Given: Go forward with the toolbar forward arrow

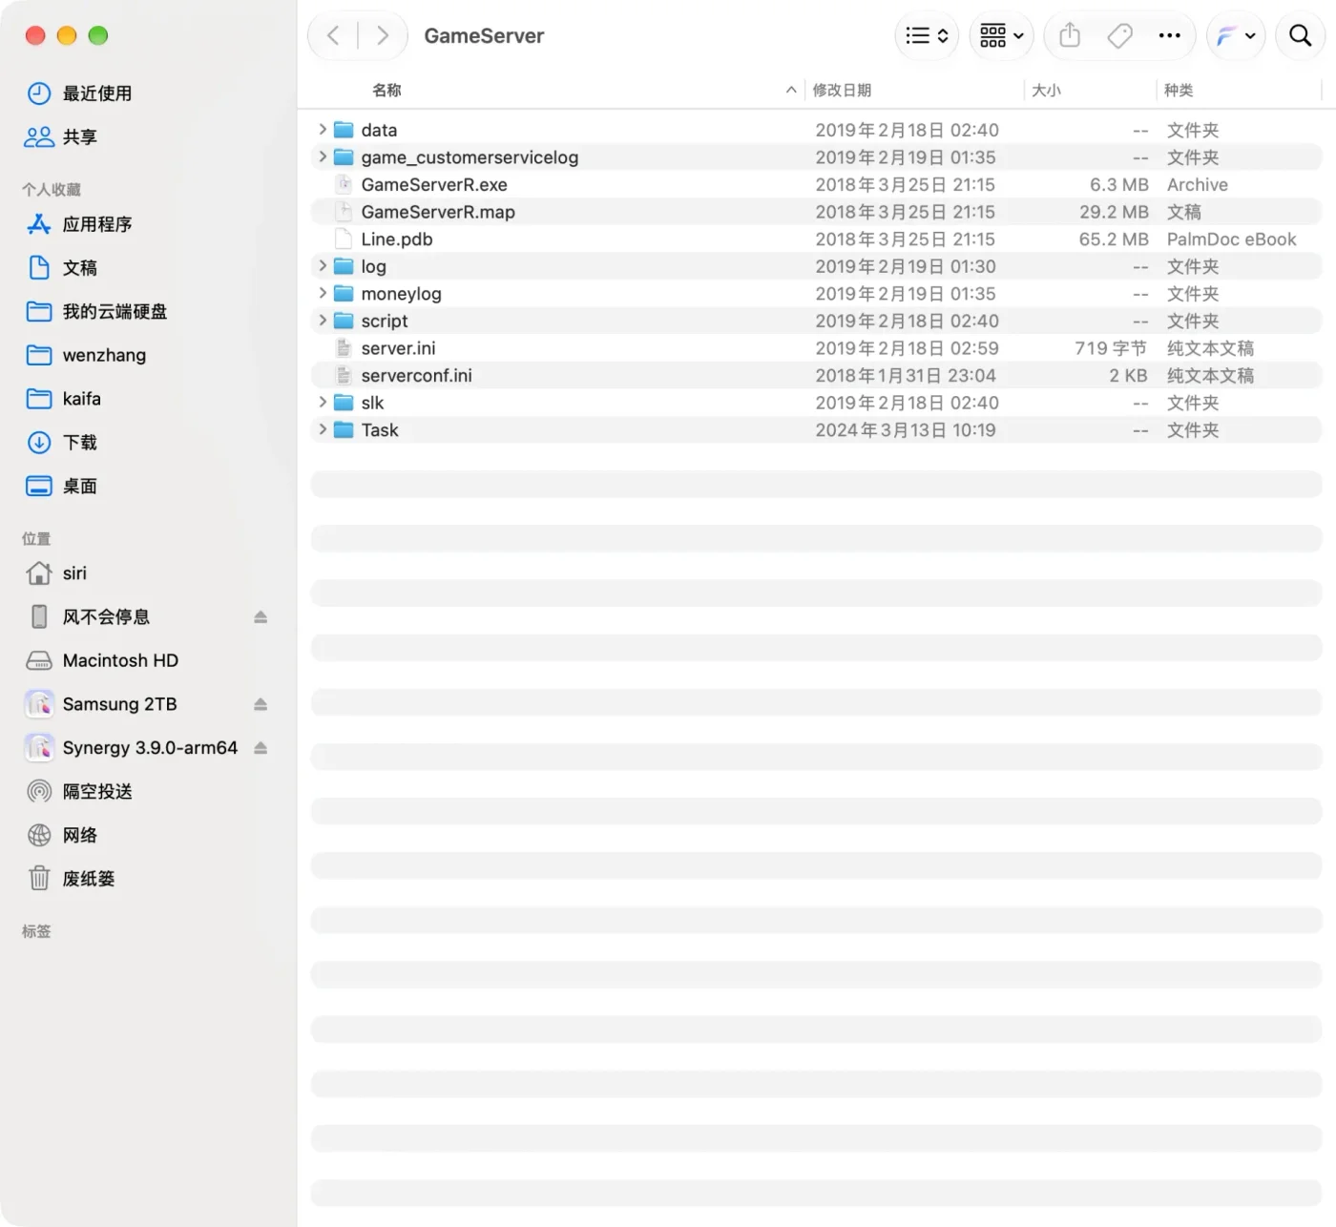Looking at the screenshot, I should 383,36.
